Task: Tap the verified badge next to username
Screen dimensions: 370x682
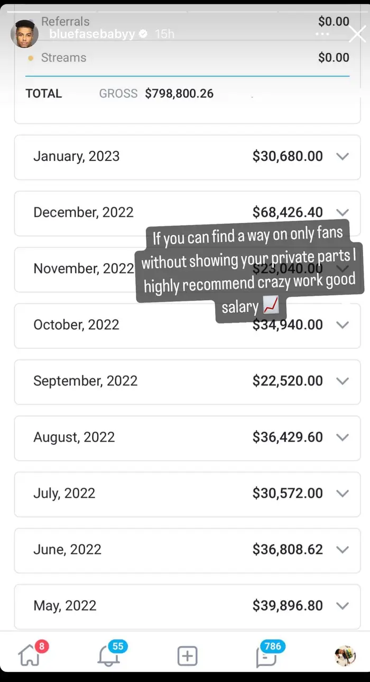Action: (143, 34)
